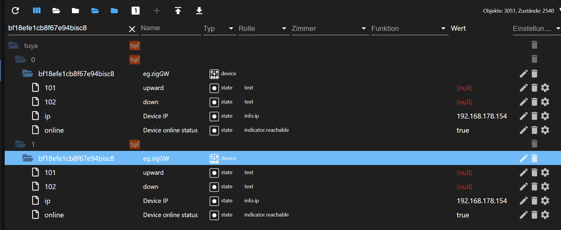Select state 101 in tuya instance 1
The height and width of the screenshot is (230, 561).
(50, 173)
